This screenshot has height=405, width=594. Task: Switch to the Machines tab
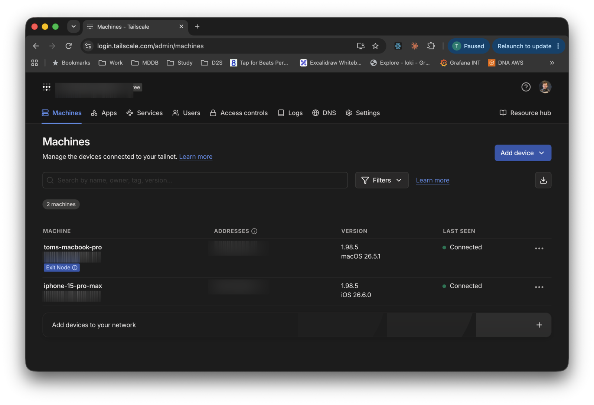pos(62,113)
